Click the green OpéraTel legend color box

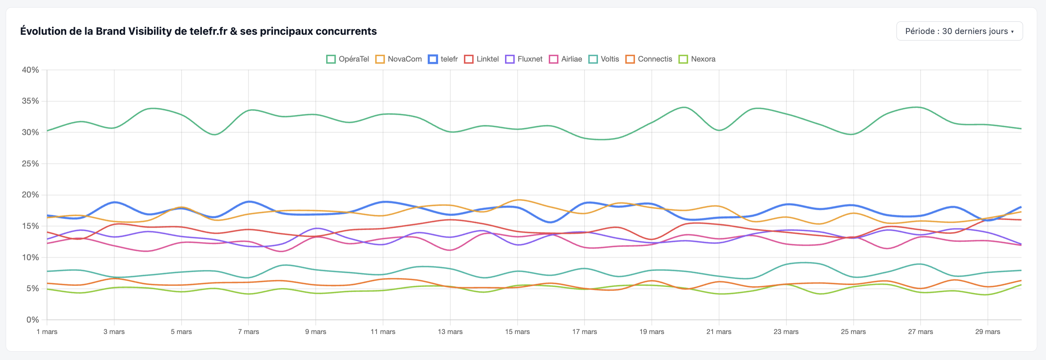coord(331,59)
